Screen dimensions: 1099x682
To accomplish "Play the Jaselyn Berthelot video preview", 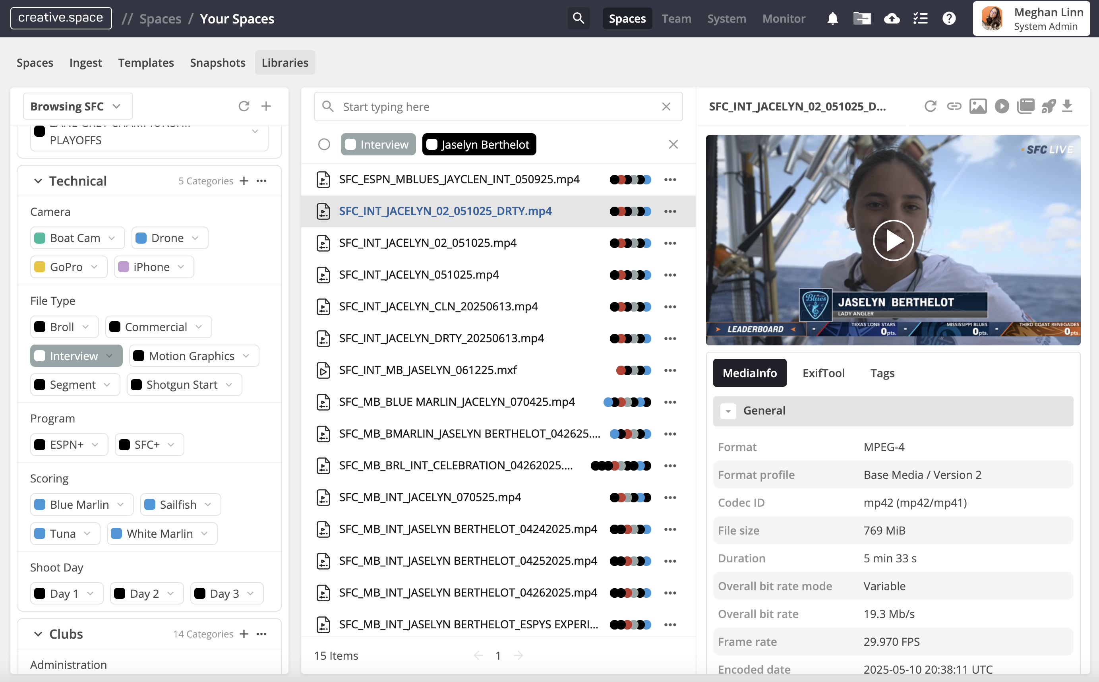I will pos(893,240).
